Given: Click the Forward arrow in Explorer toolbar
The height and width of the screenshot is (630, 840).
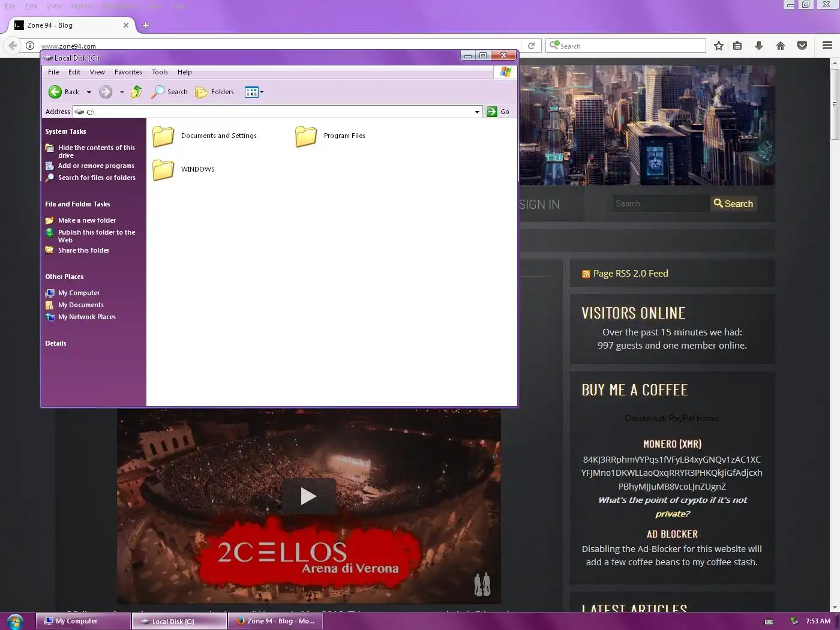Looking at the screenshot, I should pos(106,92).
